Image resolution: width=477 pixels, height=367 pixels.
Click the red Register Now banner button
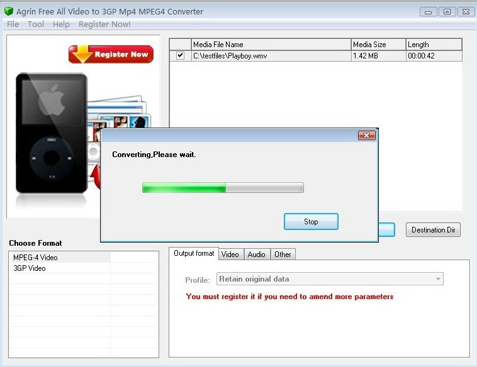click(x=111, y=55)
